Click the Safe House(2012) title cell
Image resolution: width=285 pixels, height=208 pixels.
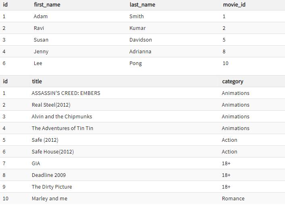(x=52, y=151)
